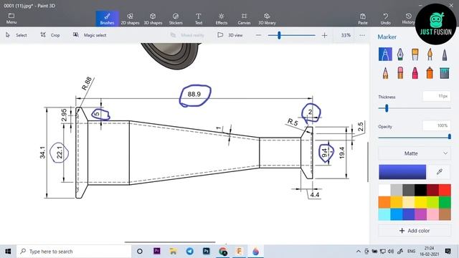459x258 pixels.
Task: Click the Opacity slider
Action: coord(415,137)
